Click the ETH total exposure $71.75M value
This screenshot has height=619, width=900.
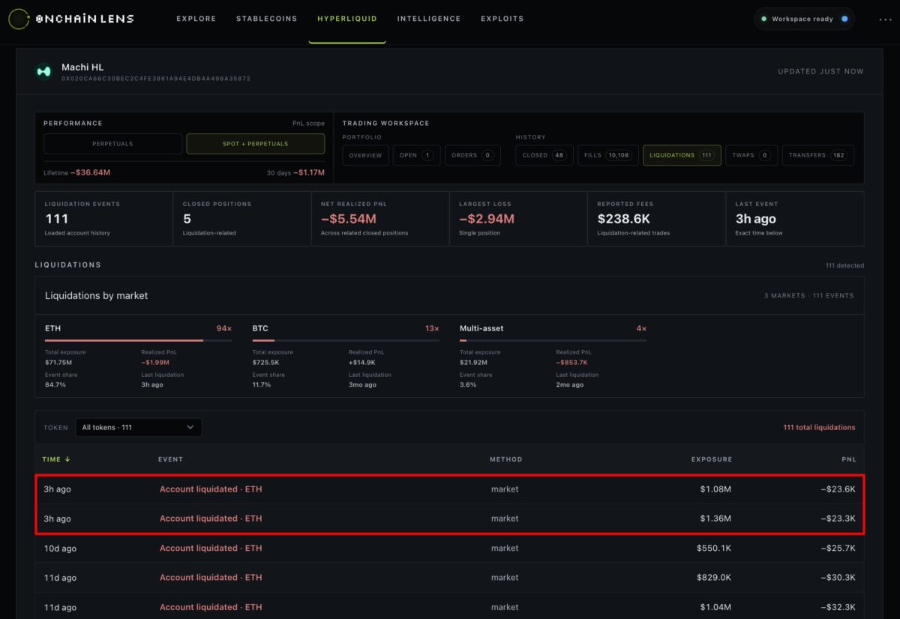pyautogui.click(x=59, y=361)
